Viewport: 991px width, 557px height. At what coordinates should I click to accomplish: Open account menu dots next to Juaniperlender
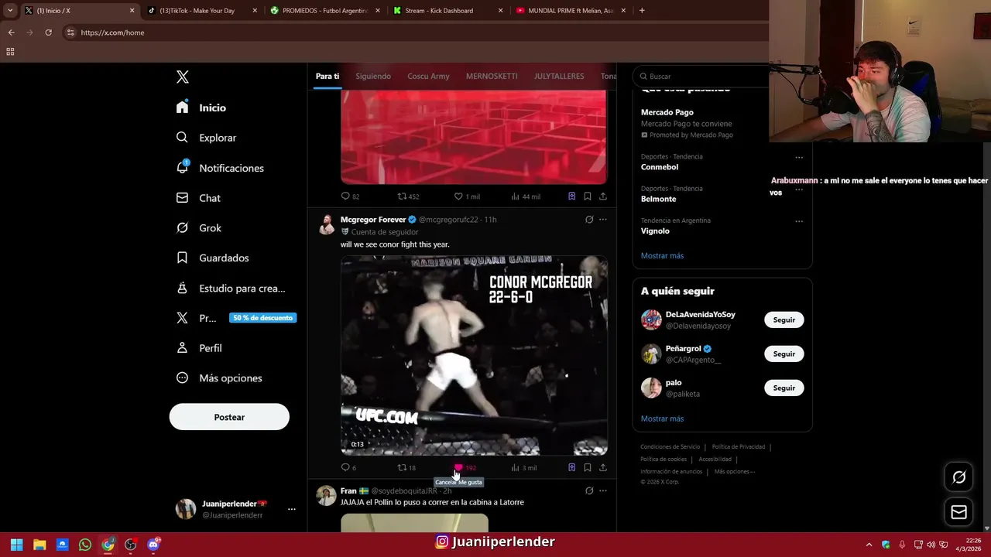(291, 509)
